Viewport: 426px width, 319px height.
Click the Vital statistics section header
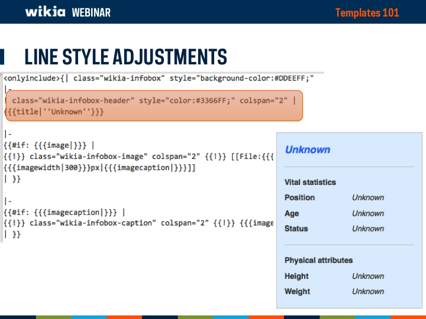click(309, 182)
